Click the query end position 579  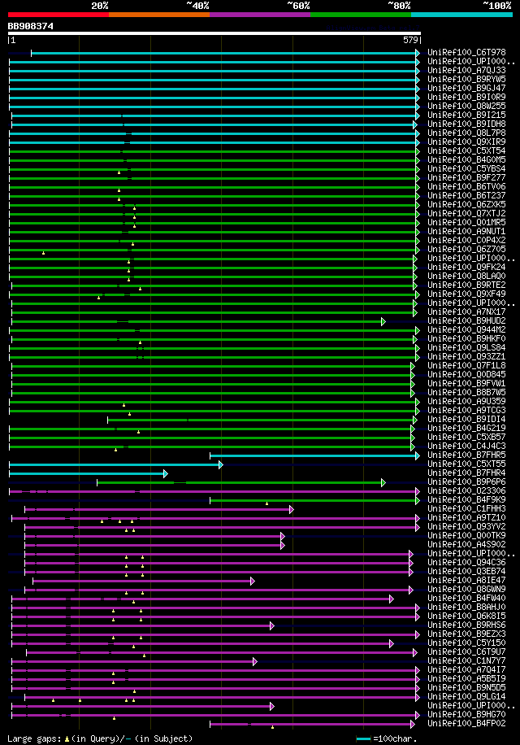[x=410, y=41]
